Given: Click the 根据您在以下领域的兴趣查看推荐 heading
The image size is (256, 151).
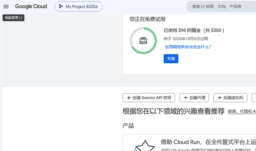Looking at the screenshot, I should [174, 111].
